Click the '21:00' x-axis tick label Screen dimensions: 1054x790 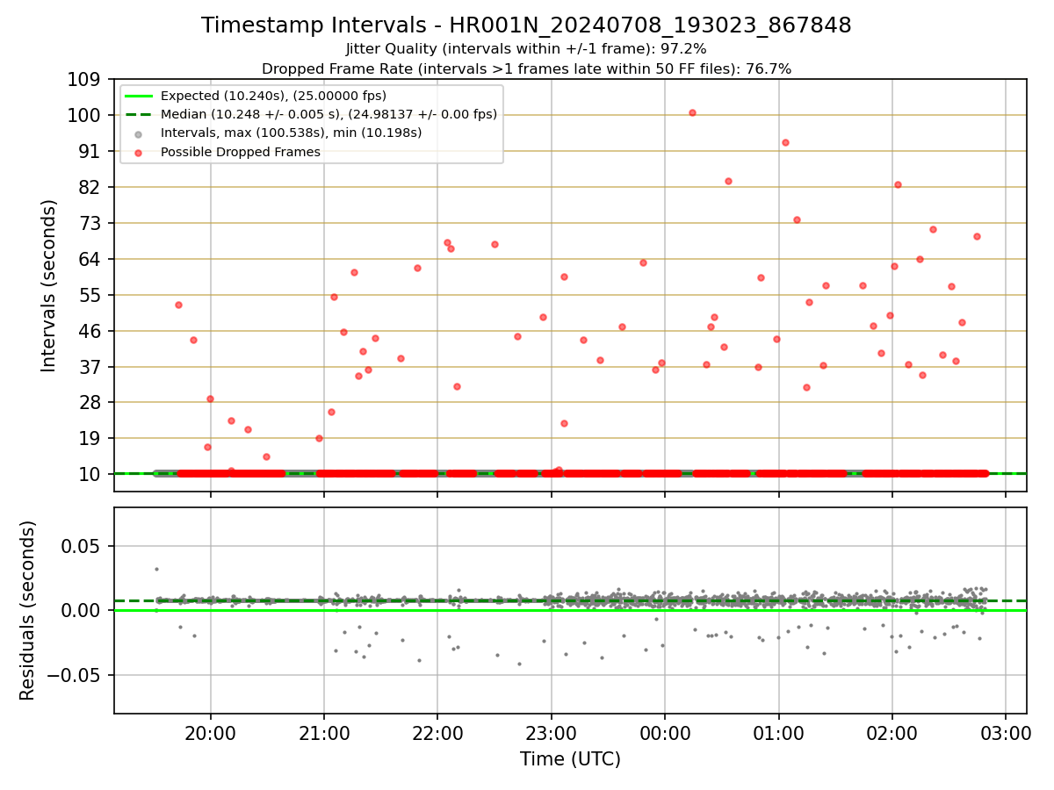point(324,733)
